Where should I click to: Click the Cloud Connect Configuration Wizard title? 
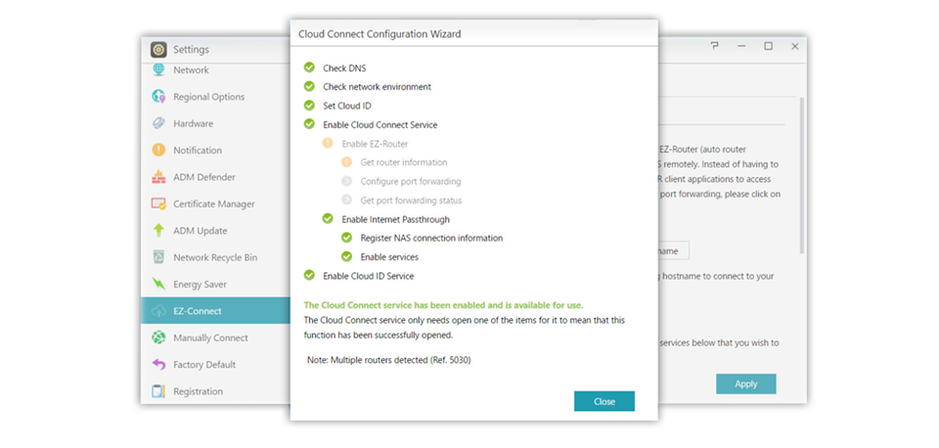pyautogui.click(x=380, y=34)
